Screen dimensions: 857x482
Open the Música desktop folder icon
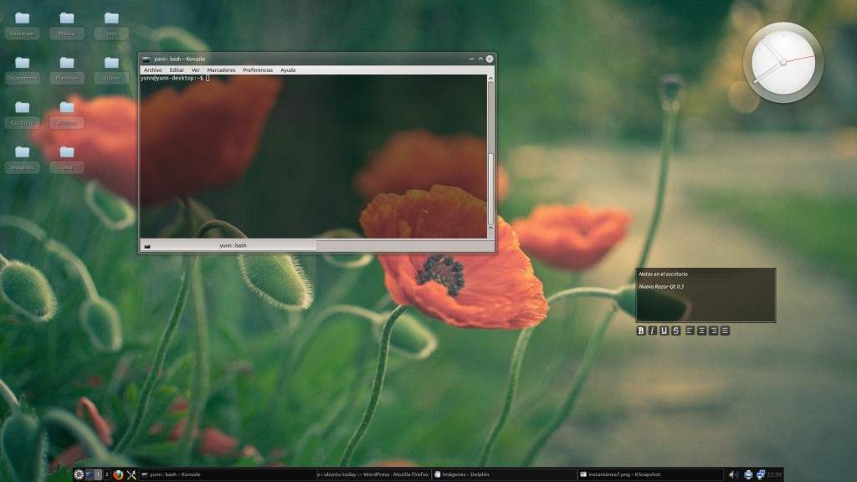tap(67, 24)
